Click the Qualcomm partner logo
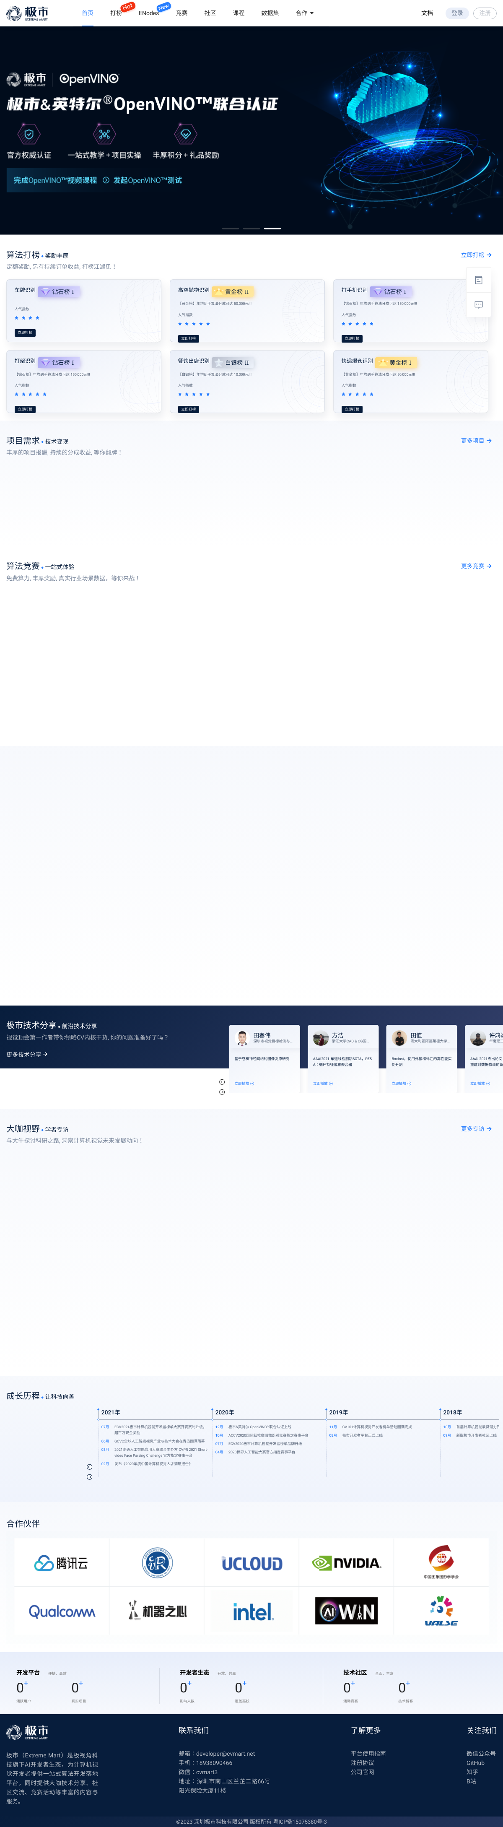This screenshot has width=503, height=1827. tap(62, 1611)
